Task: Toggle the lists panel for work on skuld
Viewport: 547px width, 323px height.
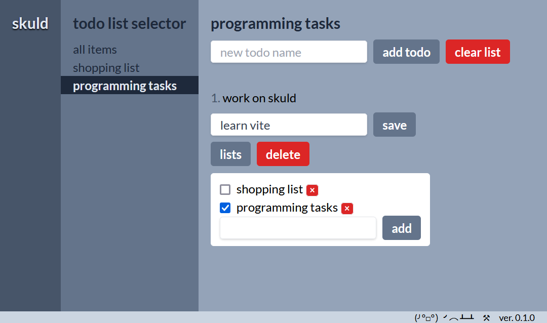Action: click(x=230, y=153)
